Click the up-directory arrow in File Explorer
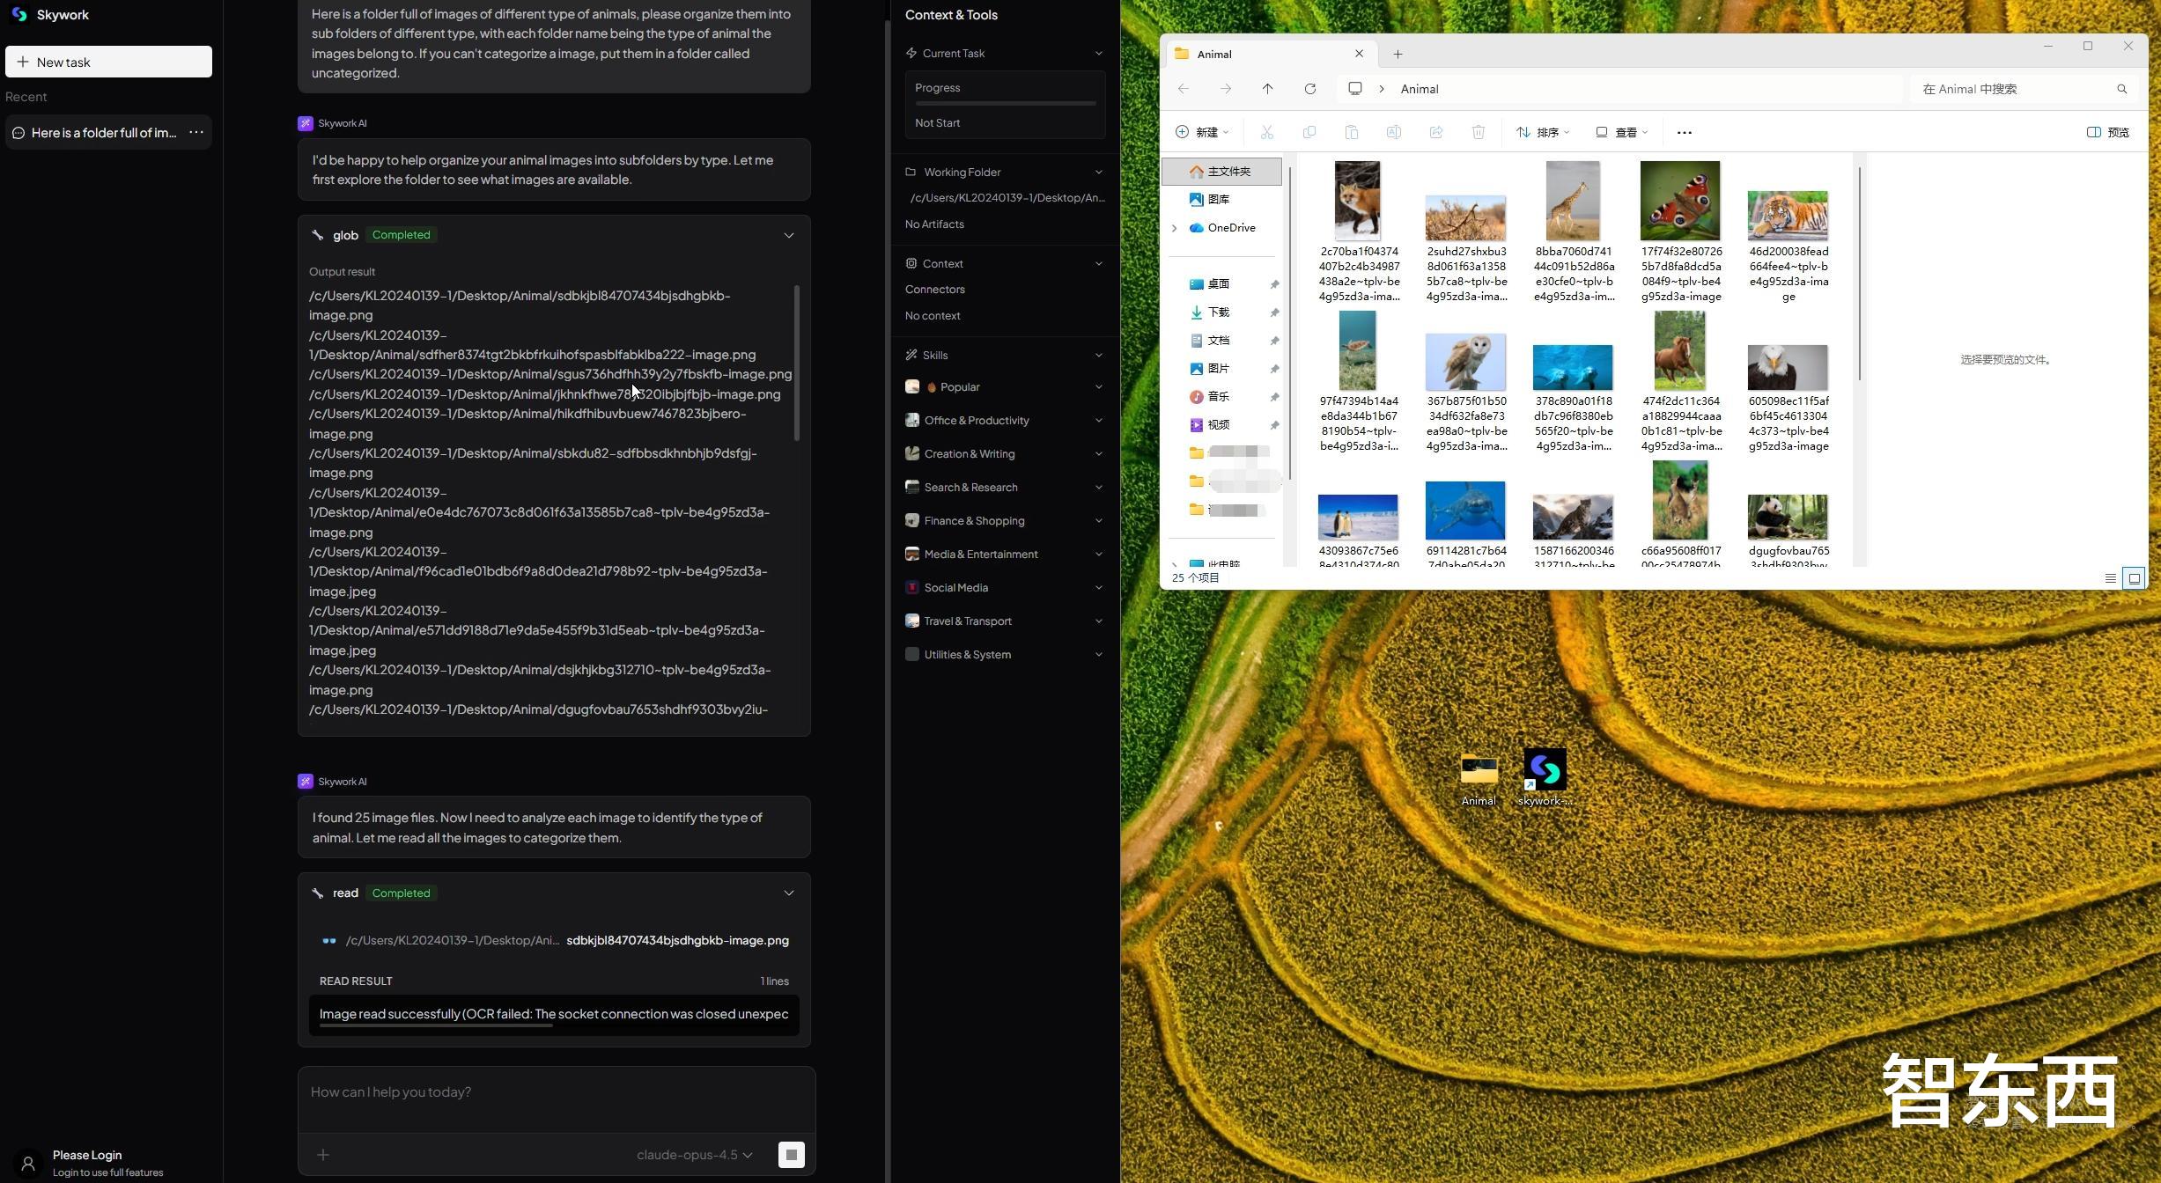The height and width of the screenshot is (1183, 2161). [1267, 89]
